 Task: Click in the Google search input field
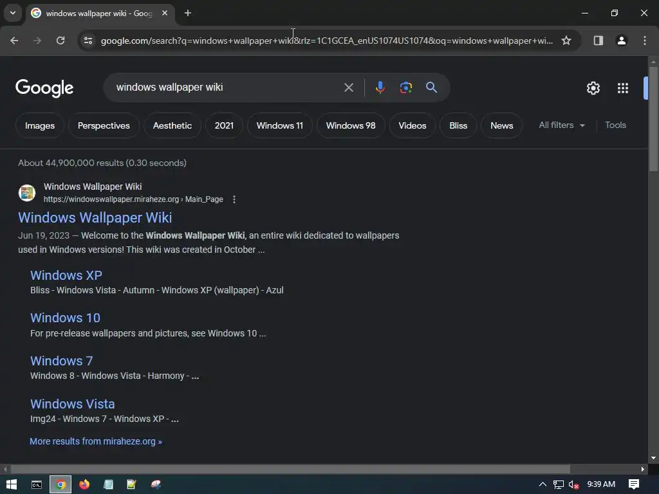227,87
